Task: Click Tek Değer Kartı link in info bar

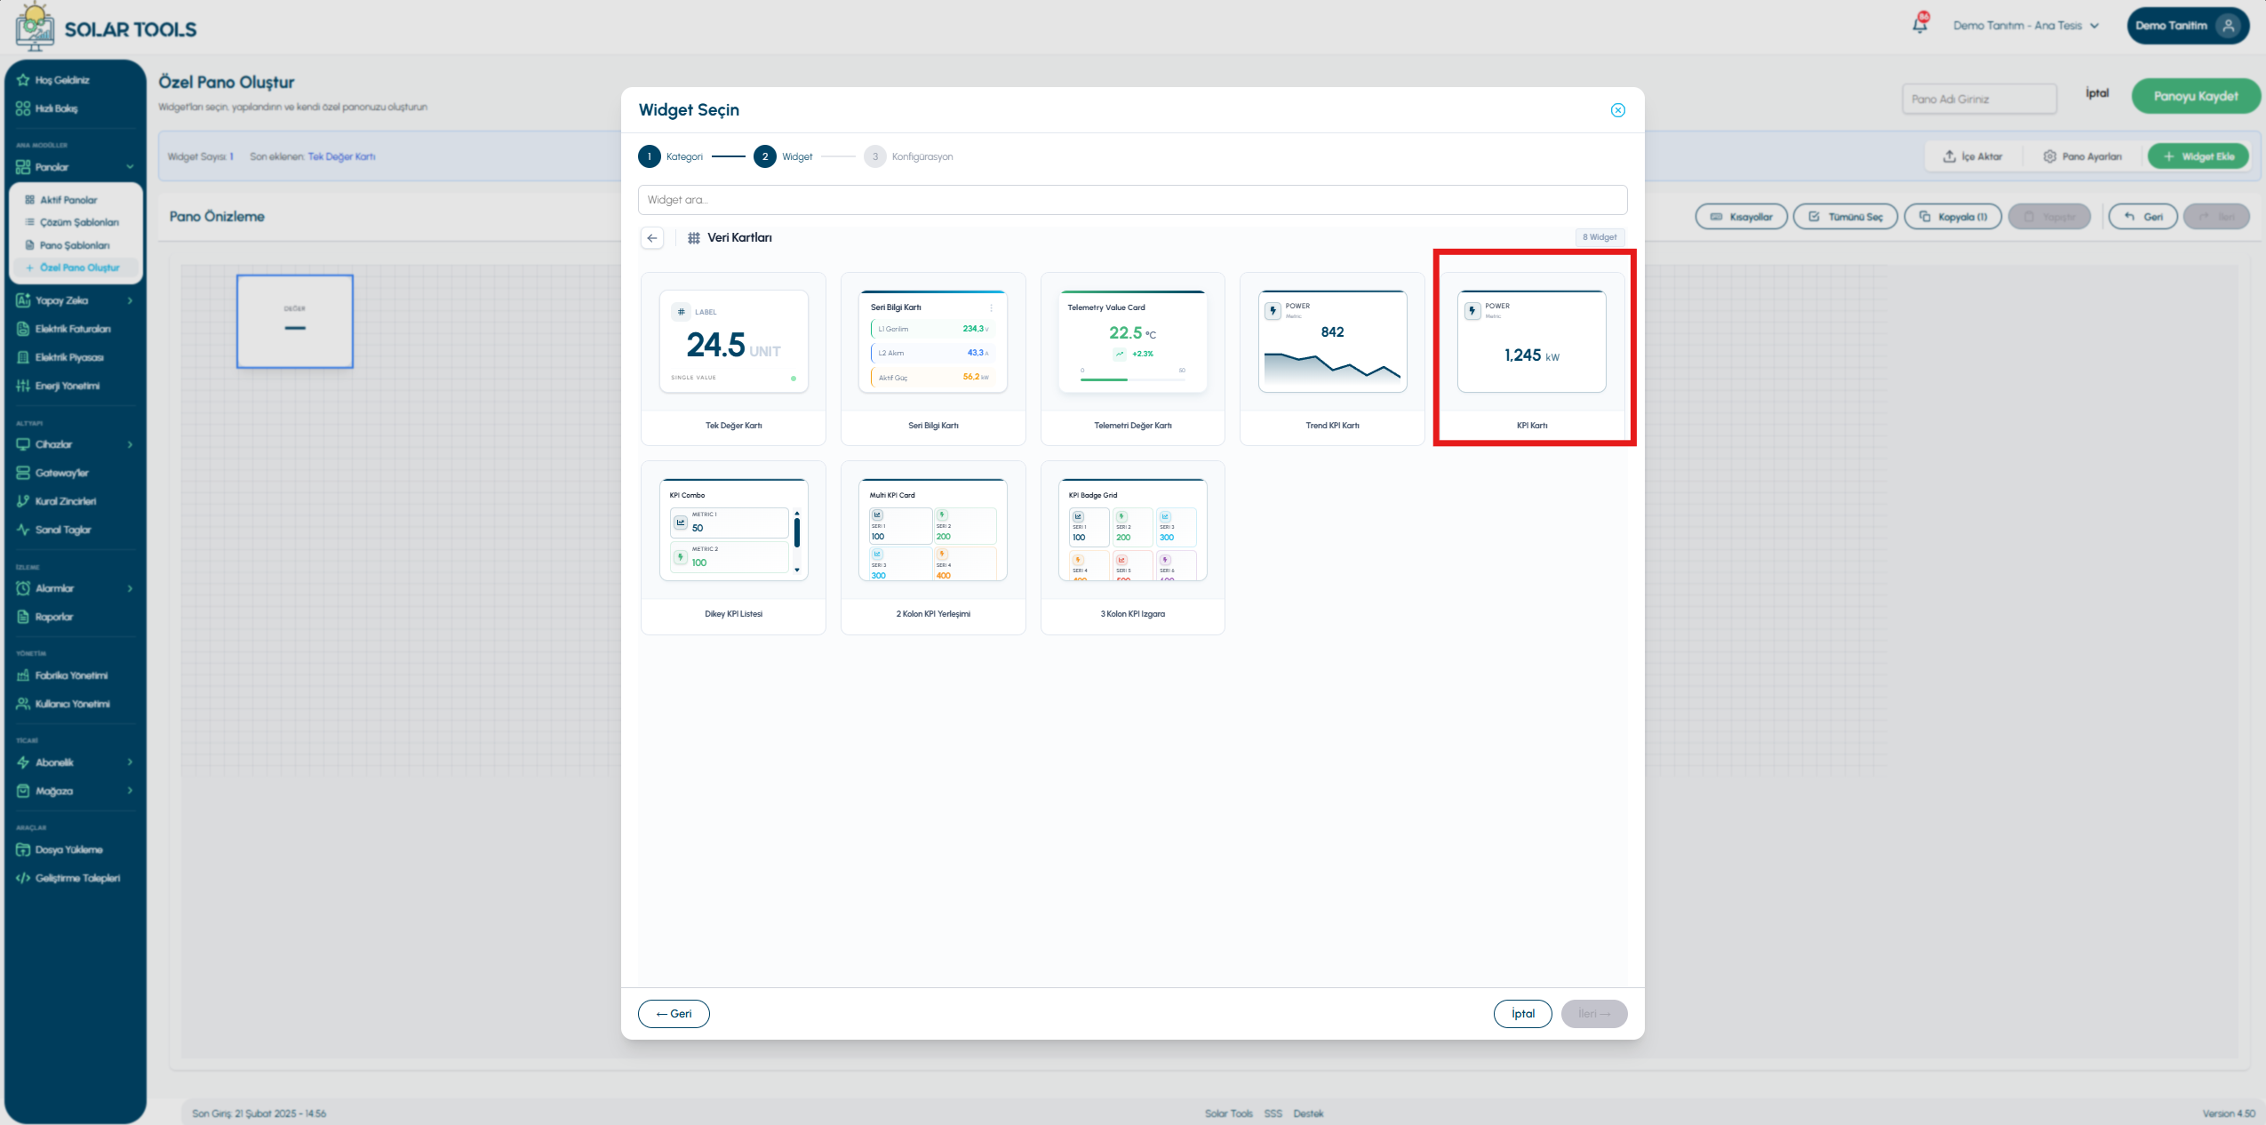Action: (x=341, y=156)
